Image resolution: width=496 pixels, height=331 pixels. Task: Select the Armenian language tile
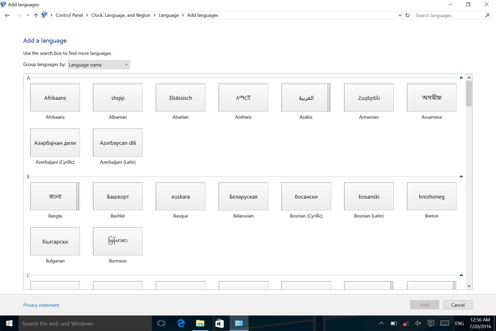tap(369, 98)
